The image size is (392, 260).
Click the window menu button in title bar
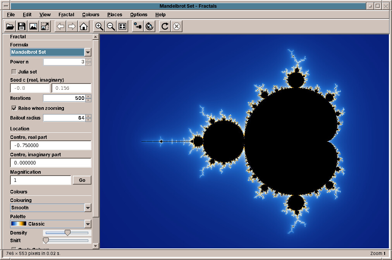(x=6, y=6)
